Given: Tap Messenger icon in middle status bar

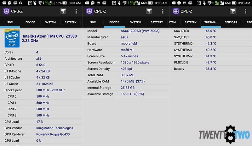Looking at the screenshot, I should (x=93, y=3).
